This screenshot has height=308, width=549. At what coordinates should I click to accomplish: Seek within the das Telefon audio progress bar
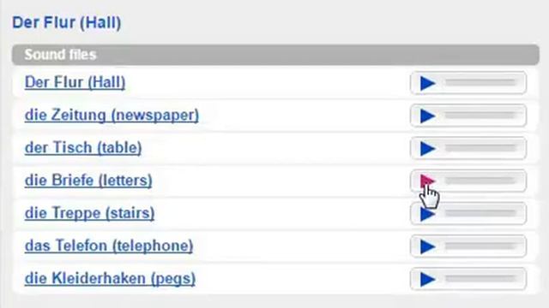pyautogui.click(x=480, y=246)
